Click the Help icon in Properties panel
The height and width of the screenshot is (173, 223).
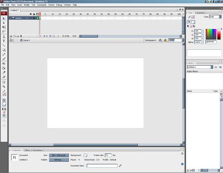pyautogui.click(x=182, y=154)
